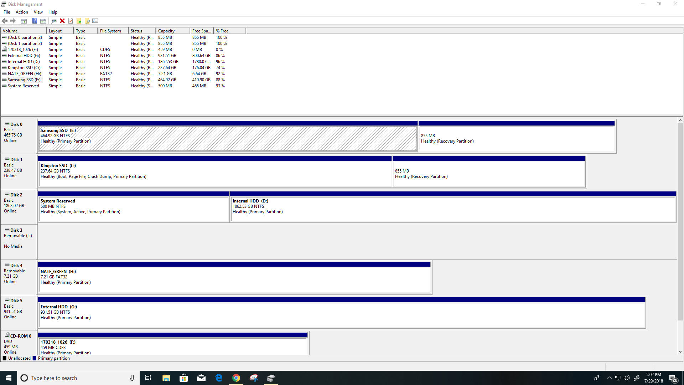Select the Samsung SSD (E:) partition block
This screenshot has width=684, height=385.
click(x=228, y=136)
